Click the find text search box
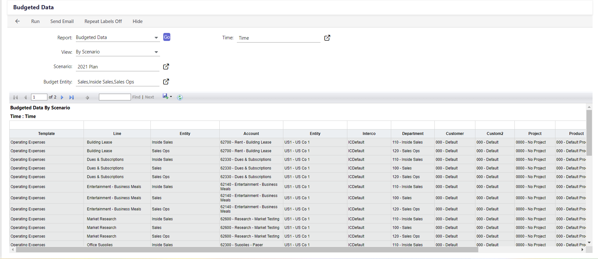 pyautogui.click(x=115, y=97)
